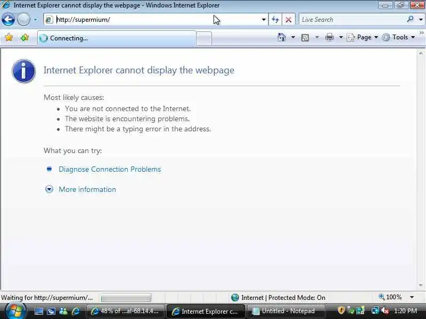Screen dimensions: 426x319
Task: Click the muted volume tray icon
Action: point(385,310)
